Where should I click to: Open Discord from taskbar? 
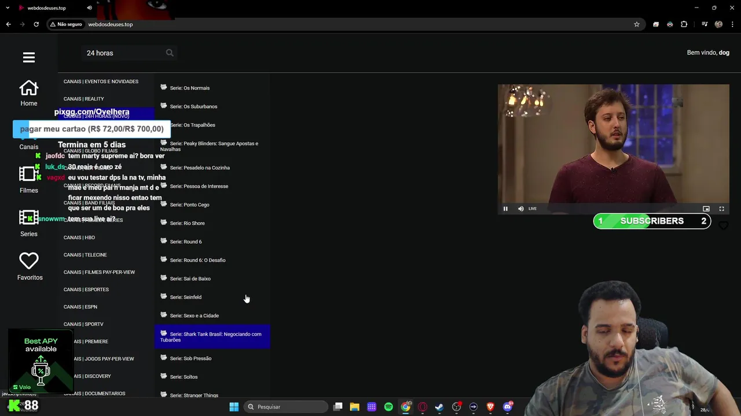coord(508,407)
